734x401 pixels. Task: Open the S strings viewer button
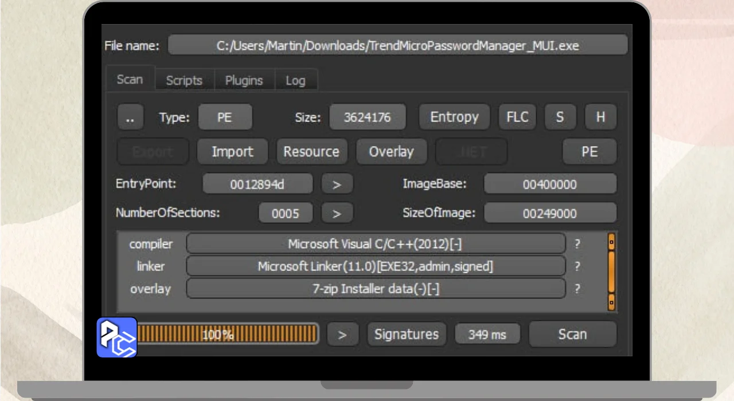(560, 117)
